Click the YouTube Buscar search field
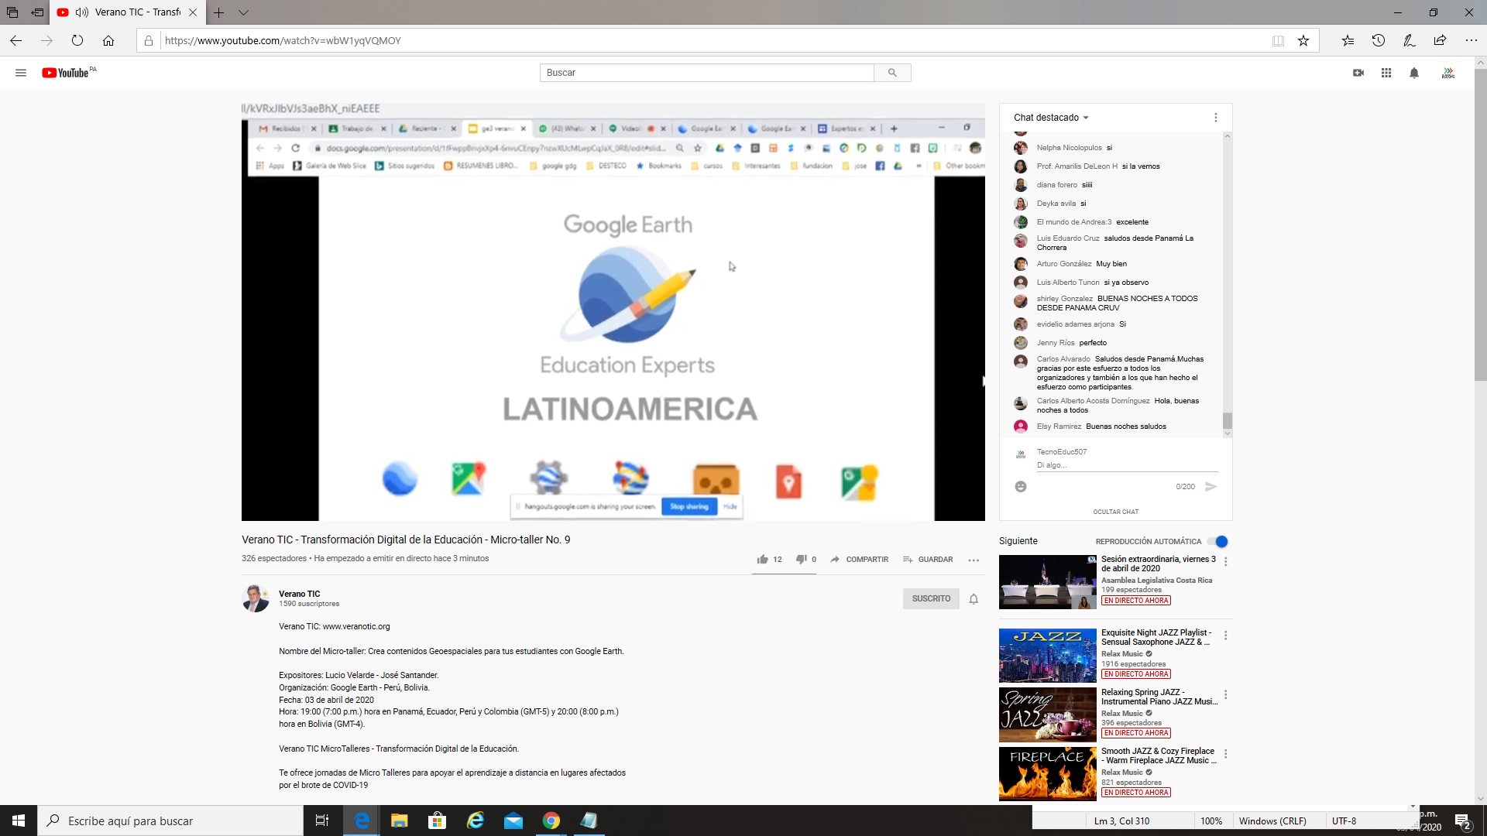 (707, 73)
